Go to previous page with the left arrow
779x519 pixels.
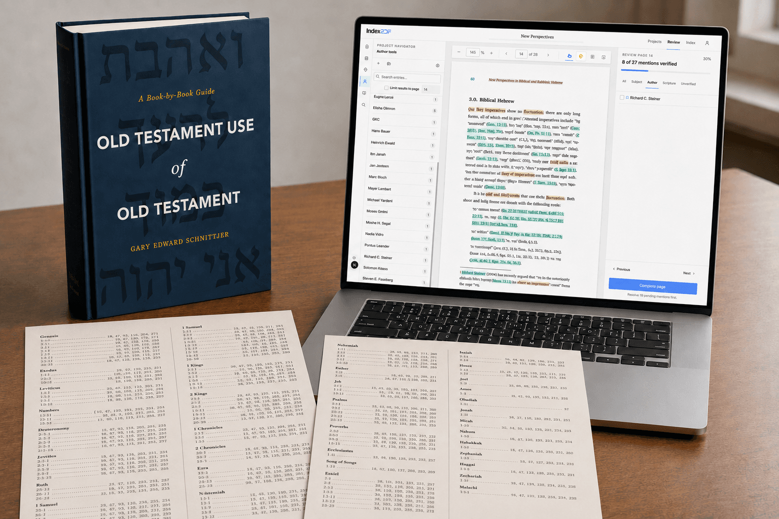506,54
